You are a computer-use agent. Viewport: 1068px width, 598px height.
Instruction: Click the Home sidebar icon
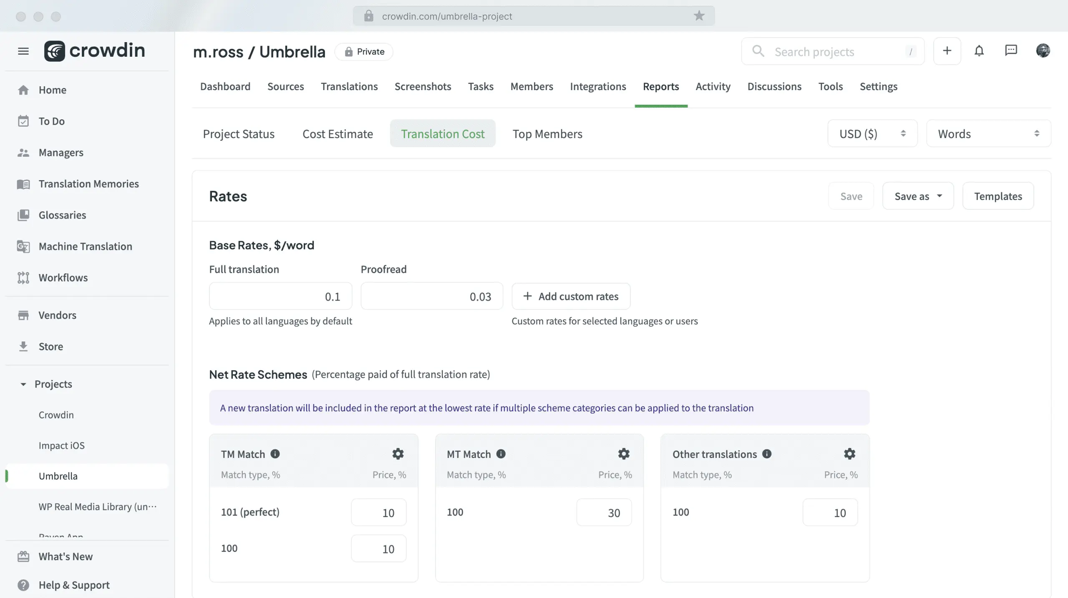click(23, 90)
